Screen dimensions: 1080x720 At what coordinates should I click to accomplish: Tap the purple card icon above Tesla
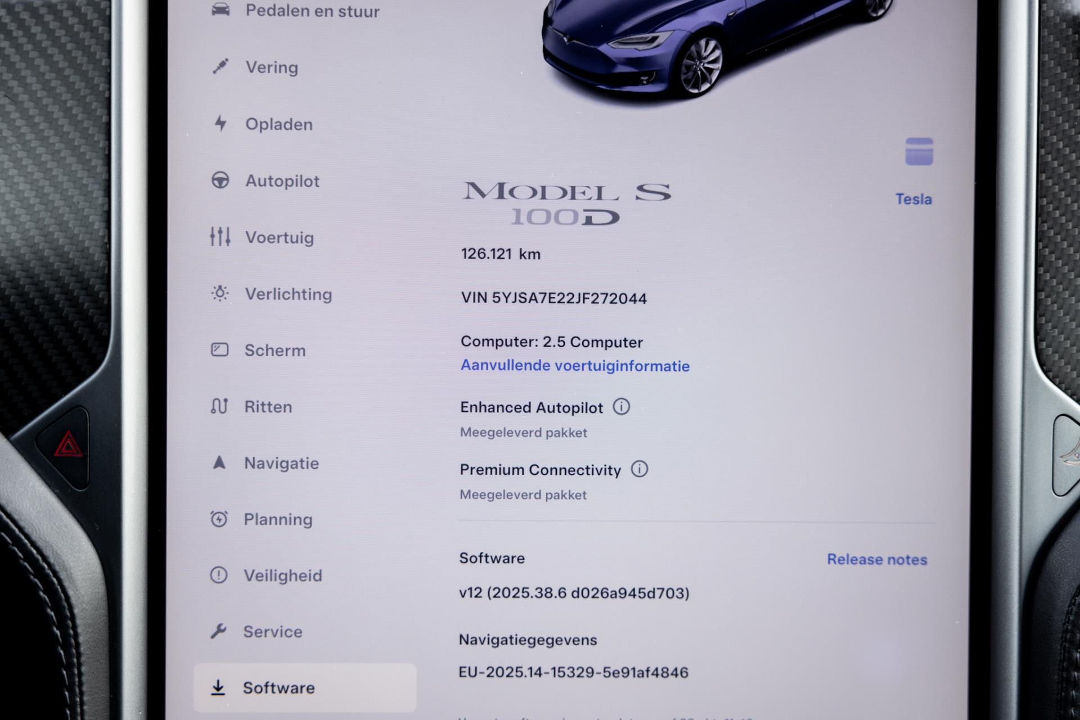coord(919,151)
